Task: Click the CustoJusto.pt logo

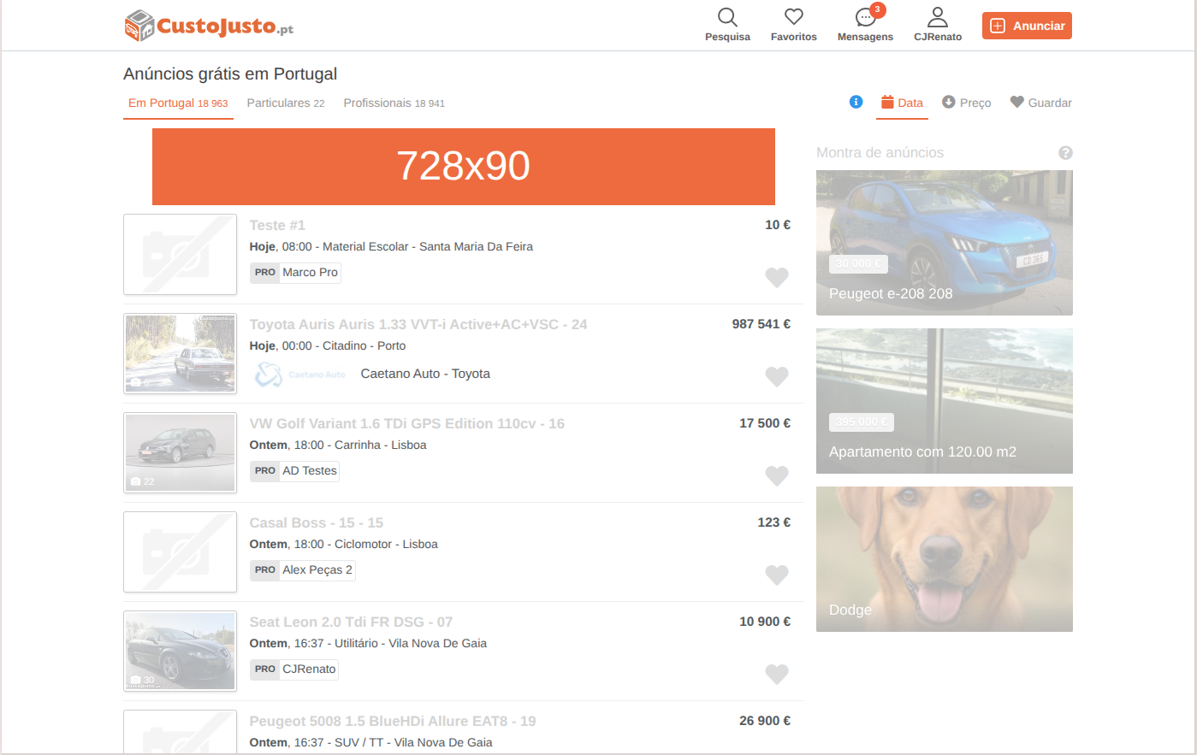Action: [x=210, y=26]
